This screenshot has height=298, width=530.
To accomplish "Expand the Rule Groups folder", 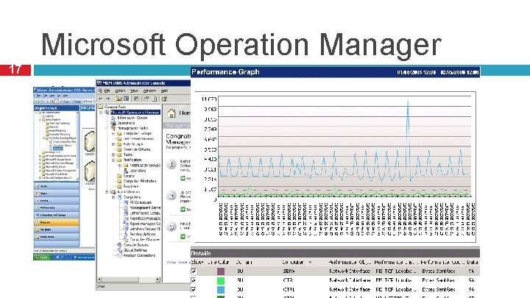I will [113, 144].
